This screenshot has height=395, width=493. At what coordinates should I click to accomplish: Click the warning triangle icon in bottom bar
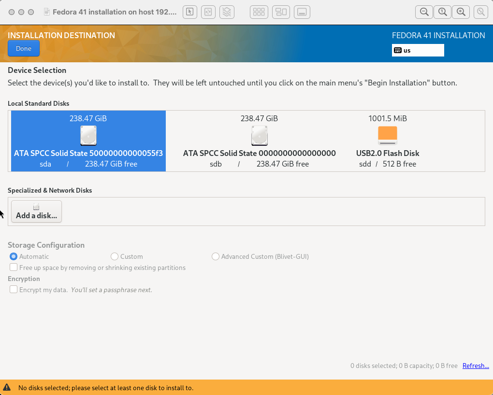click(7, 387)
